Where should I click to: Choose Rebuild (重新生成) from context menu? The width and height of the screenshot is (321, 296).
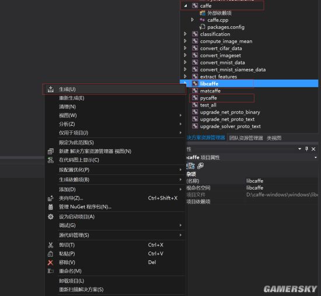[x=72, y=98]
